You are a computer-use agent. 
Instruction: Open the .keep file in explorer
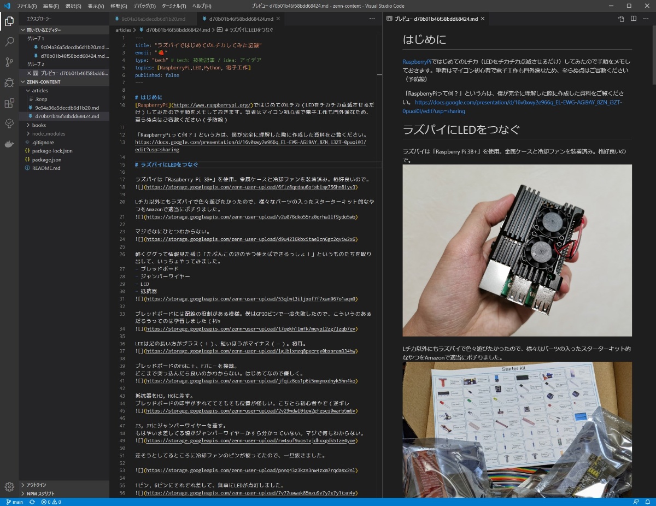click(x=64, y=99)
